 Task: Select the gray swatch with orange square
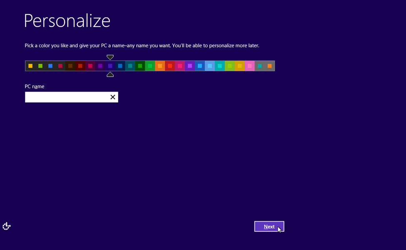(x=269, y=66)
